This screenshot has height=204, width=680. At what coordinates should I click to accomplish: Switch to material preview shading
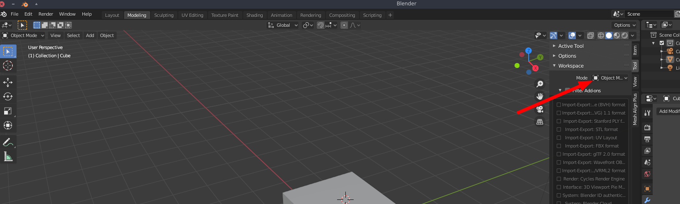click(x=617, y=35)
